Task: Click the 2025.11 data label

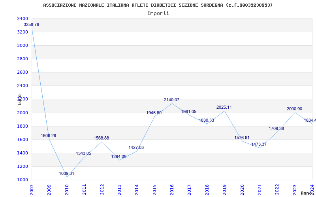Action: point(224,108)
